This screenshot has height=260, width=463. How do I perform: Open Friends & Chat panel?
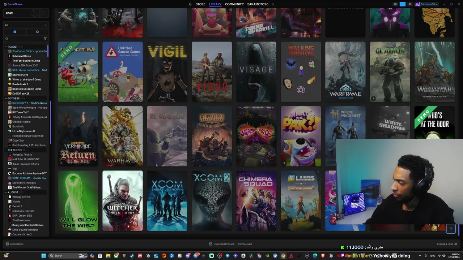click(x=447, y=244)
